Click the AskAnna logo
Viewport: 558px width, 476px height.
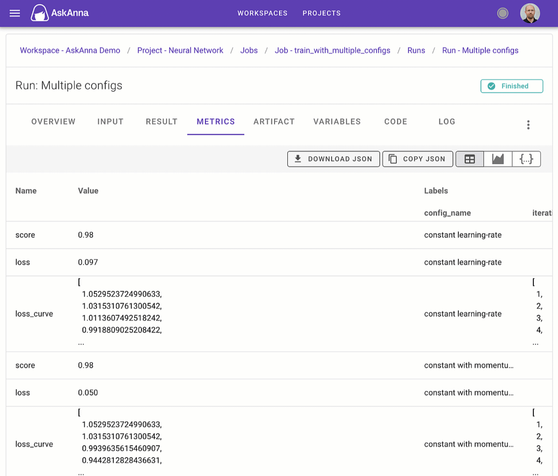tap(59, 13)
